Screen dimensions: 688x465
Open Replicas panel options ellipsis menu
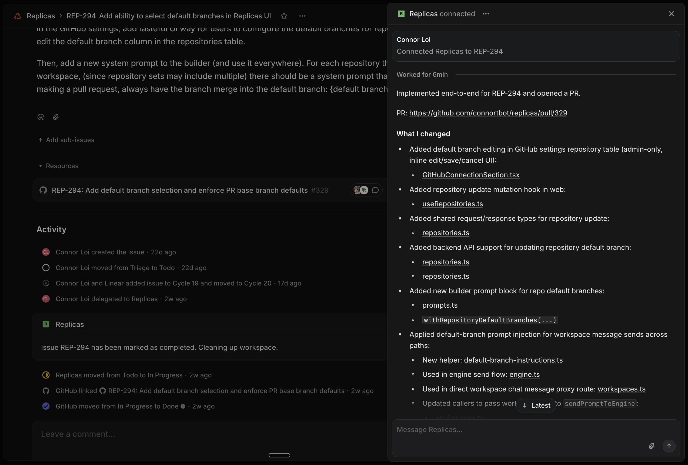[x=486, y=14]
